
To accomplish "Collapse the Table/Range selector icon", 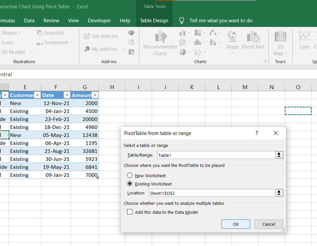I will 279,155.
